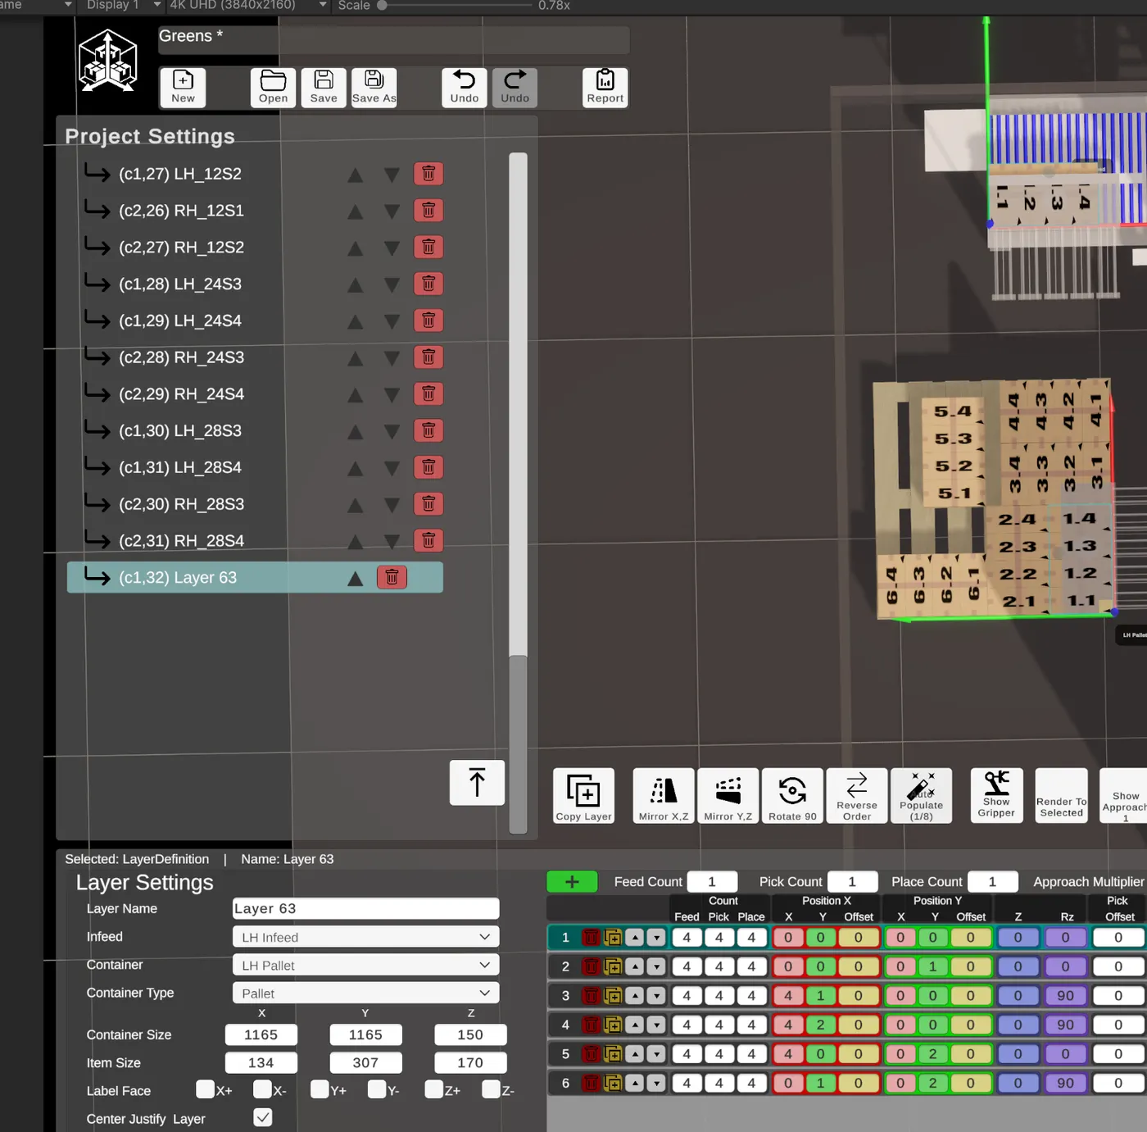The image size is (1147, 1132).
Task: Duplicate row 2 in the item table
Action: point(613,966)
